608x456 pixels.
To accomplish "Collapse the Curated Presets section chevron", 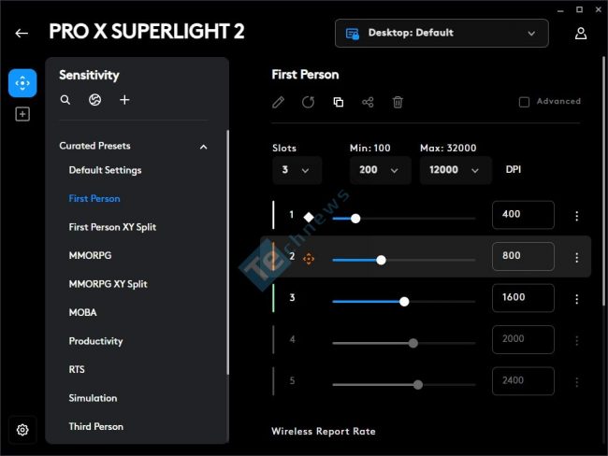I will click(204, 147).
